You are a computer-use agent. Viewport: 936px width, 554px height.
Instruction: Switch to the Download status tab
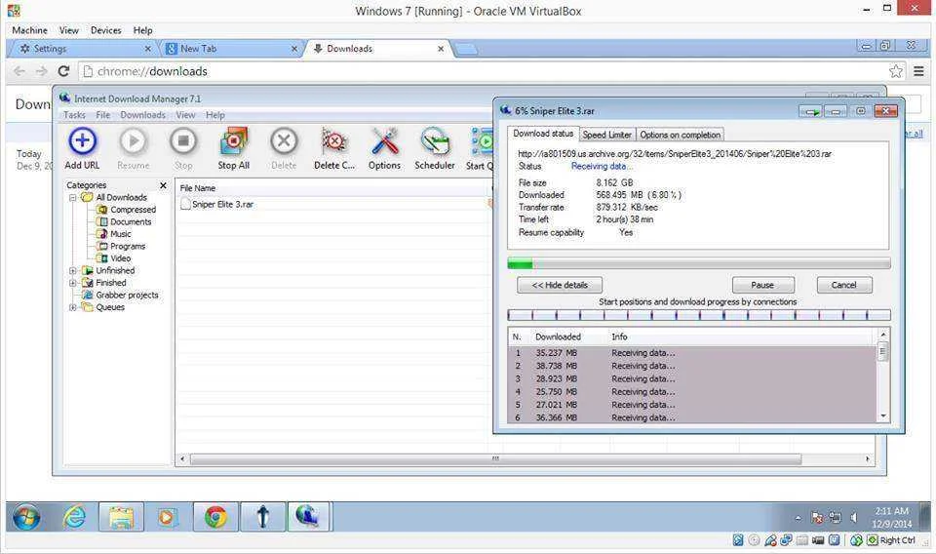click(543, 134)
